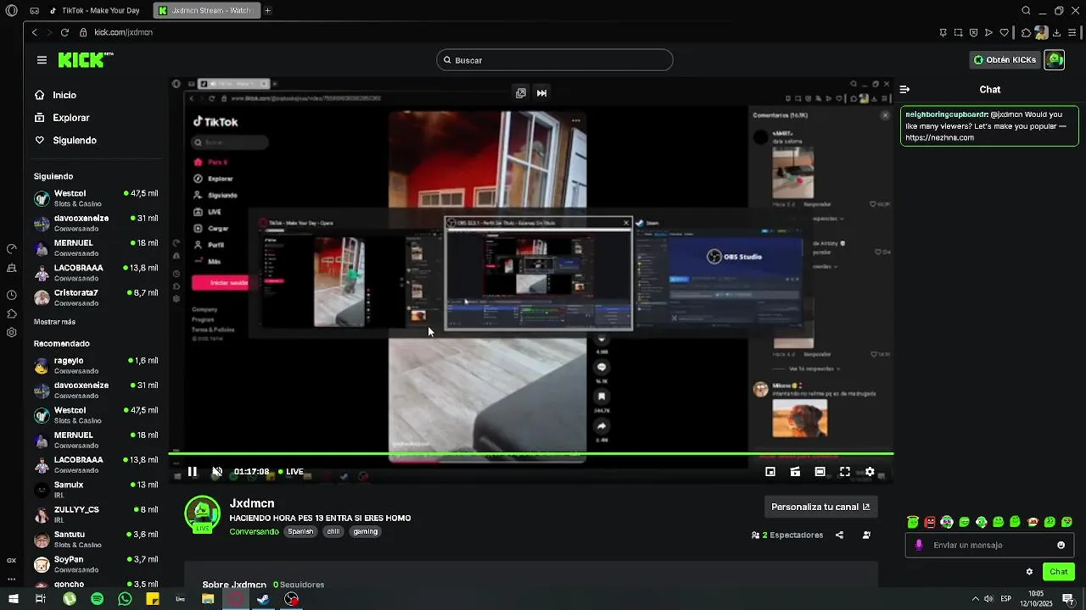Open Opera sidebar settings gear

tap(12, 332)
